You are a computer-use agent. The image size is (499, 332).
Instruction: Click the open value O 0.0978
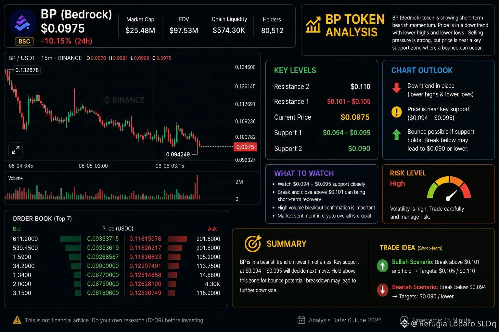(x=96, y=58)
